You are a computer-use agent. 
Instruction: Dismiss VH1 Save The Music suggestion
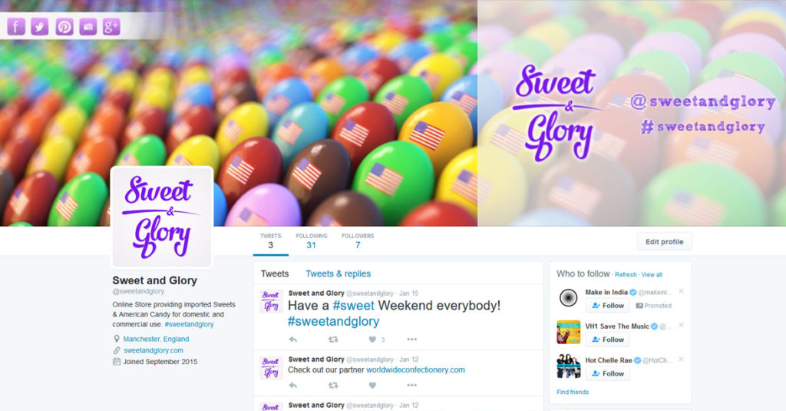(x=682, y=325)
